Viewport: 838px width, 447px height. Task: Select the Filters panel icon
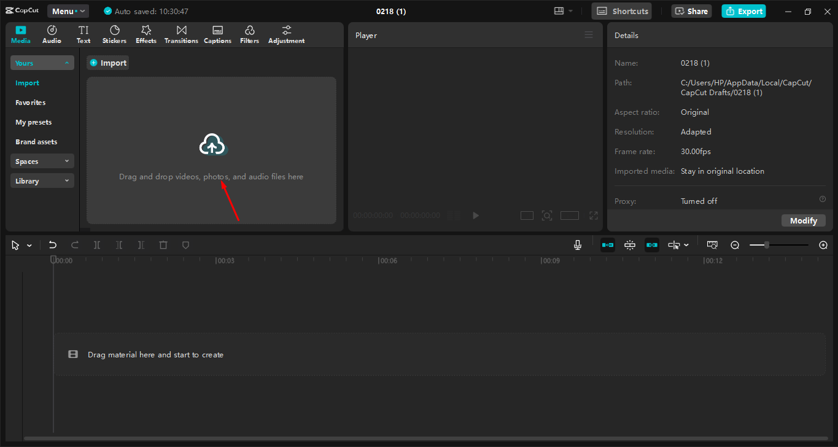tap(249, 34)
